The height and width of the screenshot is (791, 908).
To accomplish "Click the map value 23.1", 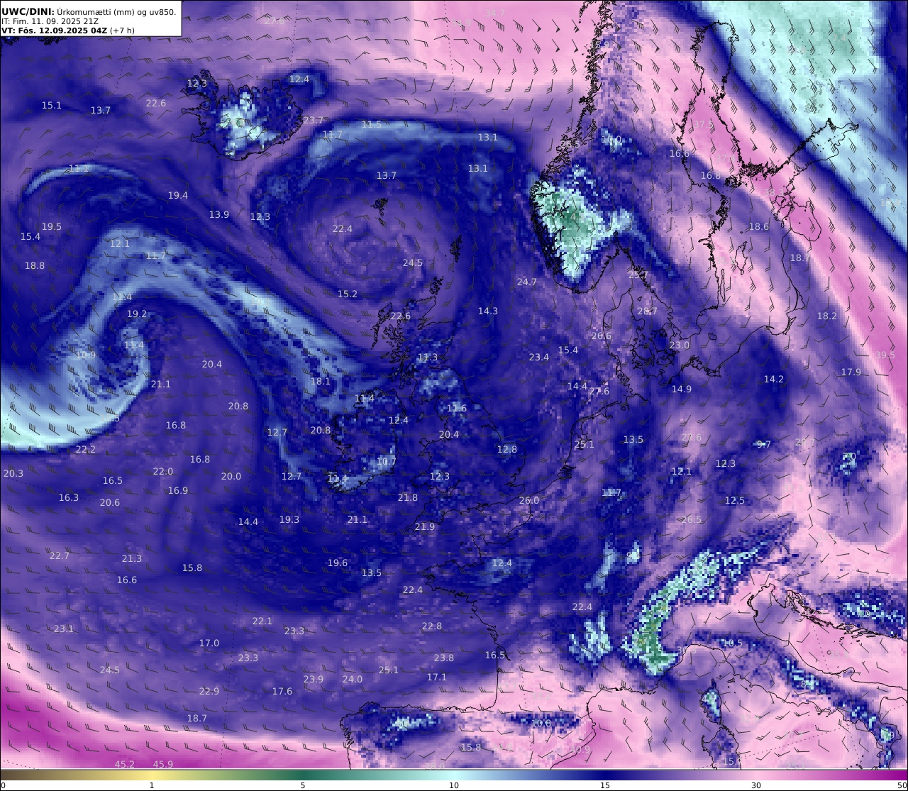I will (x=64, y=629).
